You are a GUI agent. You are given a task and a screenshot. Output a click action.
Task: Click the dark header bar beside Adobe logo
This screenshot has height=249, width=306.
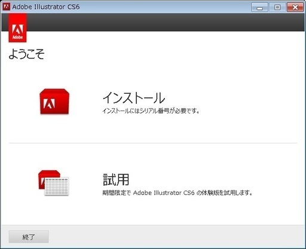(166, 22)
